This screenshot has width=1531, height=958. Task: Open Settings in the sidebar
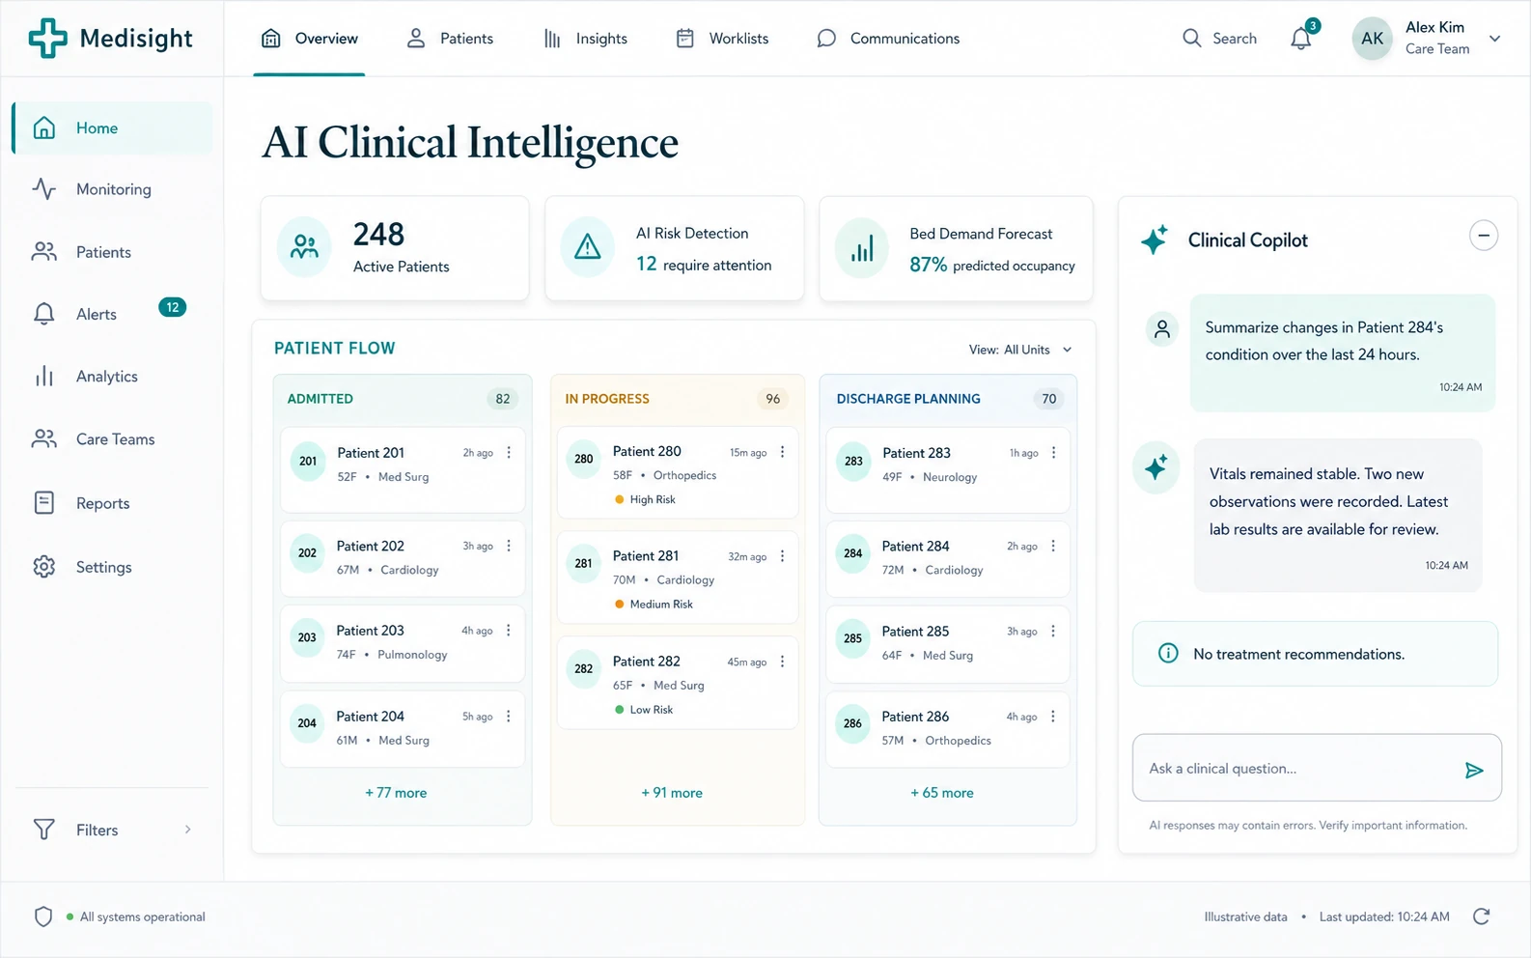112,567
